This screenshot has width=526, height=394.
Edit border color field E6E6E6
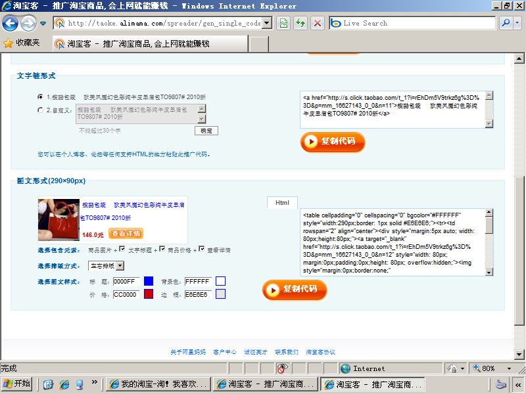click(x=198, y=294)
